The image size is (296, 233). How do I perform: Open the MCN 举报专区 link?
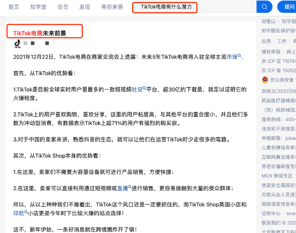tap(277, 176)
